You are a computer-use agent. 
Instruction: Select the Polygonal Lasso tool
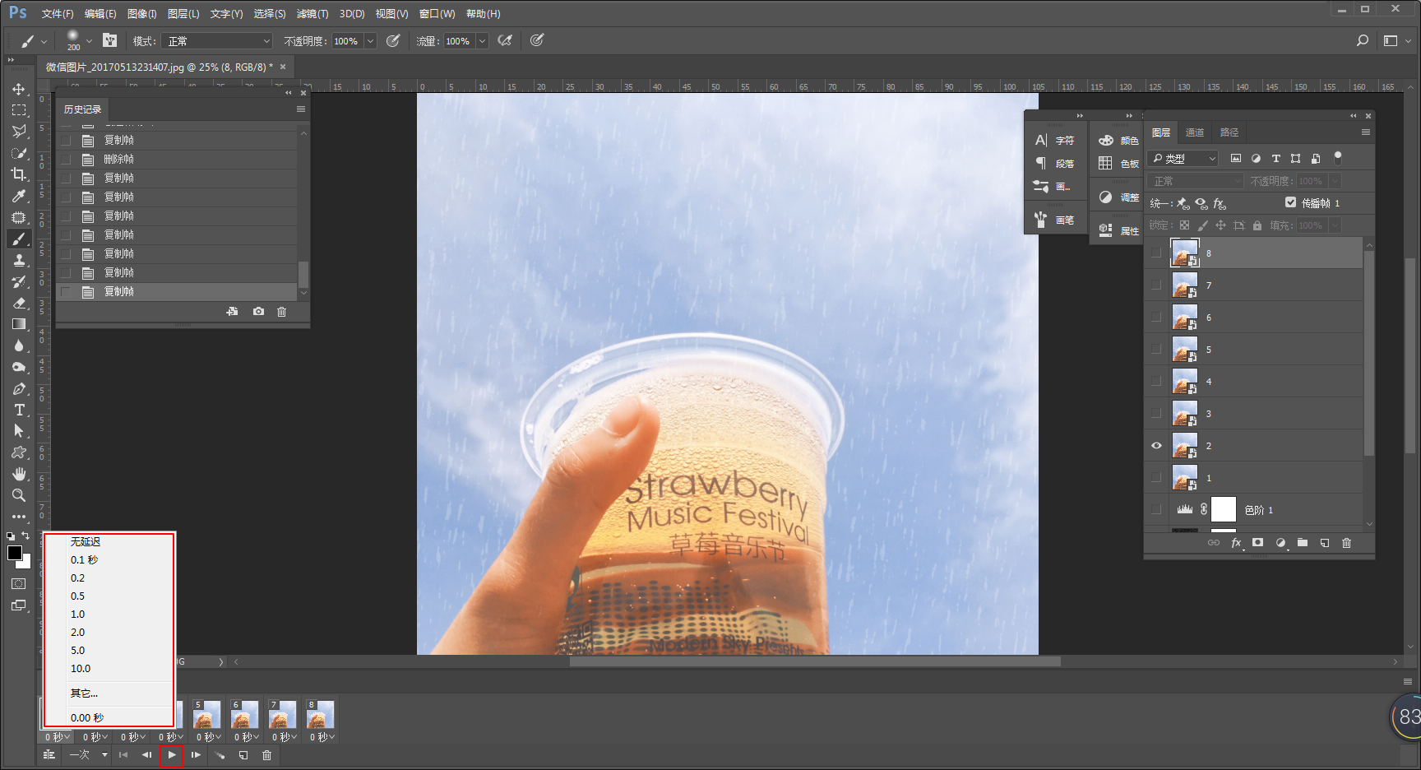[x=19, y=132]
